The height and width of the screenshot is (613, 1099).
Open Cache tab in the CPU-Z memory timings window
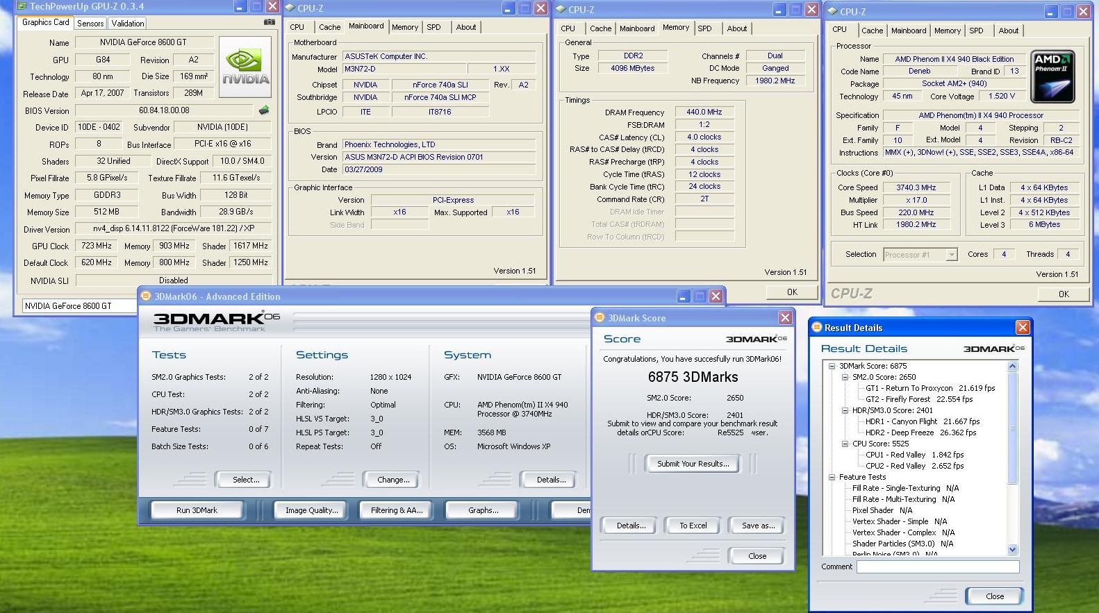coord(601,28)
